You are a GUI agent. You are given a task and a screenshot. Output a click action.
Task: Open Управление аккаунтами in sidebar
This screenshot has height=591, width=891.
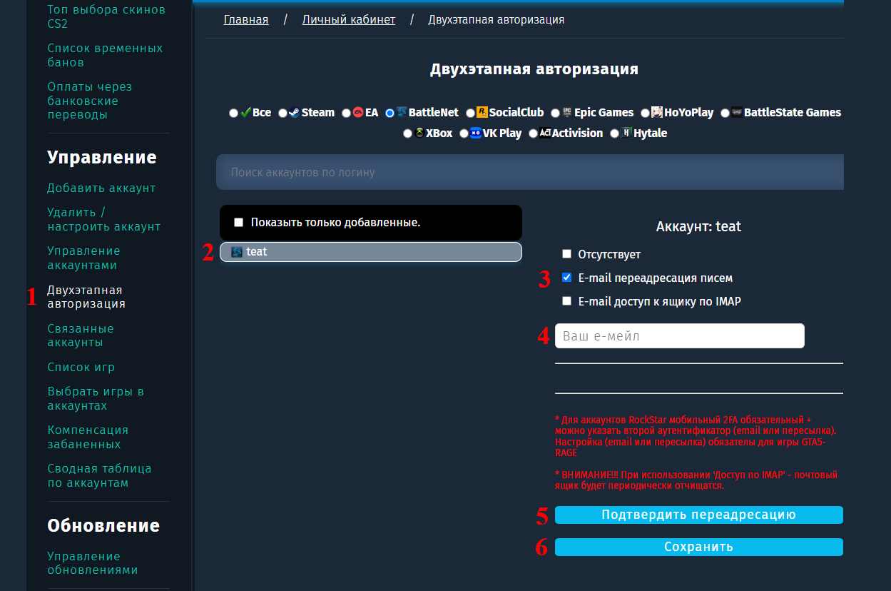(83, 258)
